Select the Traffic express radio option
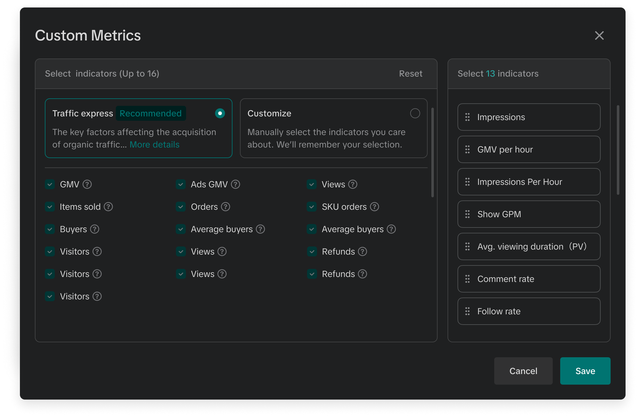638x417 pixels. click(x=220, y=113)
